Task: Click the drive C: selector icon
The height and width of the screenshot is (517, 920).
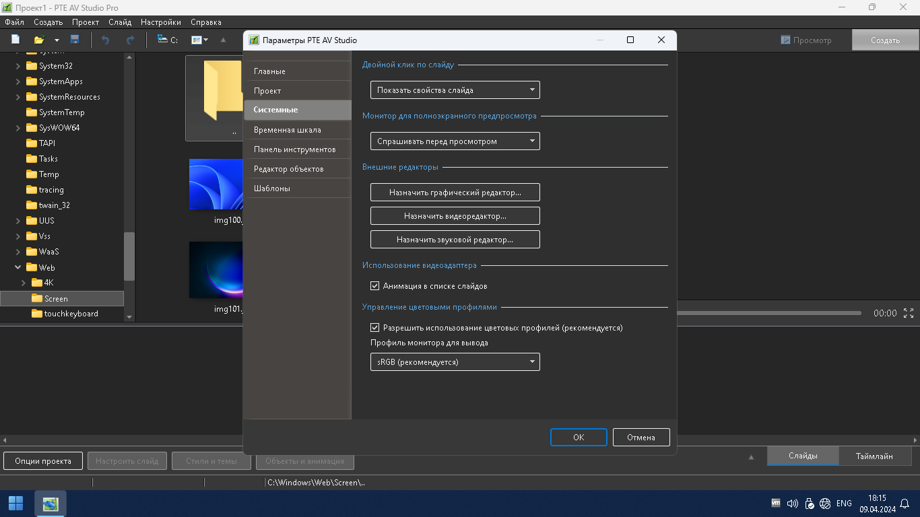Action: pos(167,40)
